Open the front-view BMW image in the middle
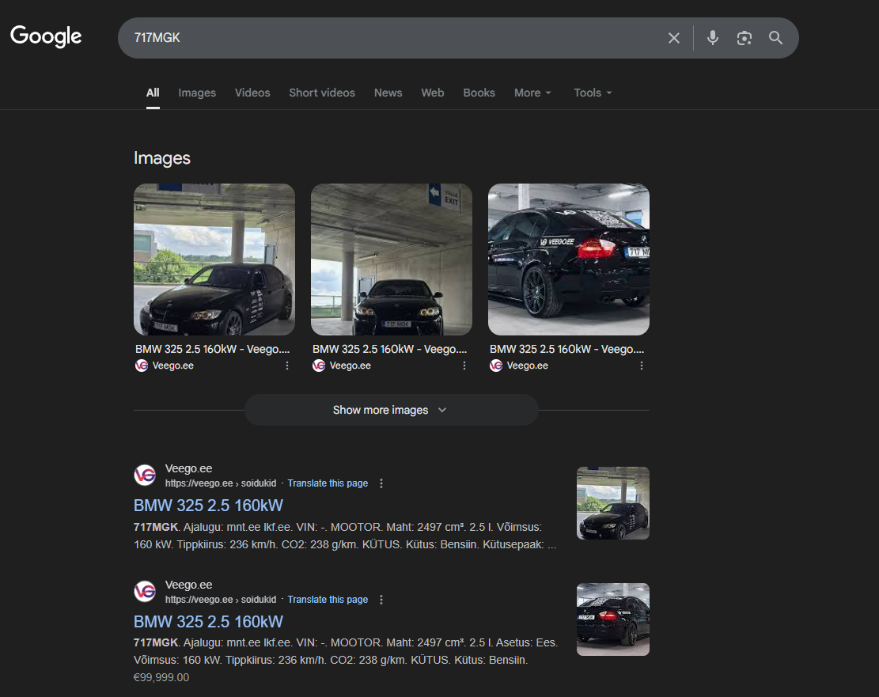This screenshot has height=697, width=879. 391,259
